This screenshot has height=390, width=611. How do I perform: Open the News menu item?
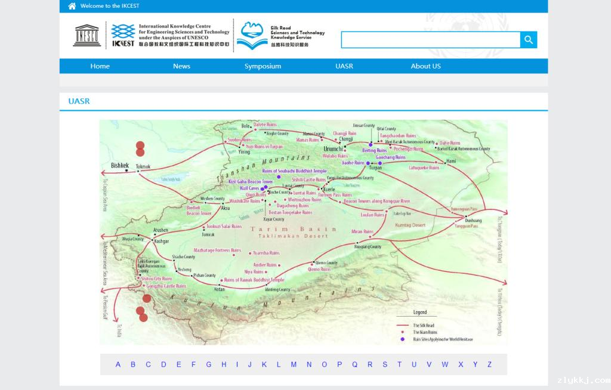[181, 66]
